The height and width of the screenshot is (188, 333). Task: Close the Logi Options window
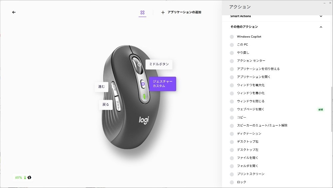click(330, 3)
